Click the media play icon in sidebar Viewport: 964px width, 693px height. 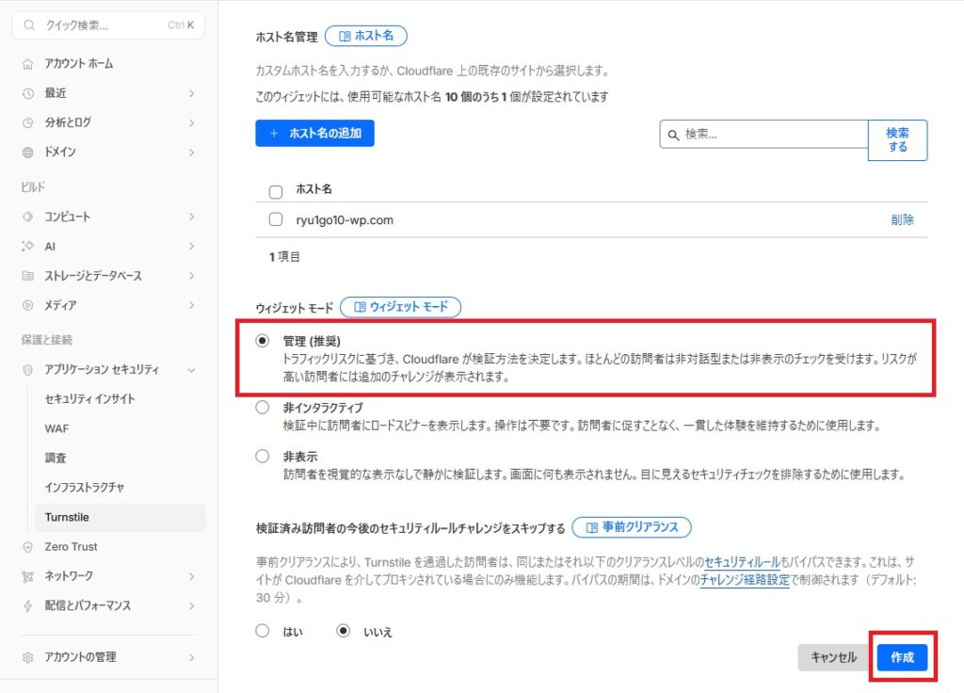point(27,305)
